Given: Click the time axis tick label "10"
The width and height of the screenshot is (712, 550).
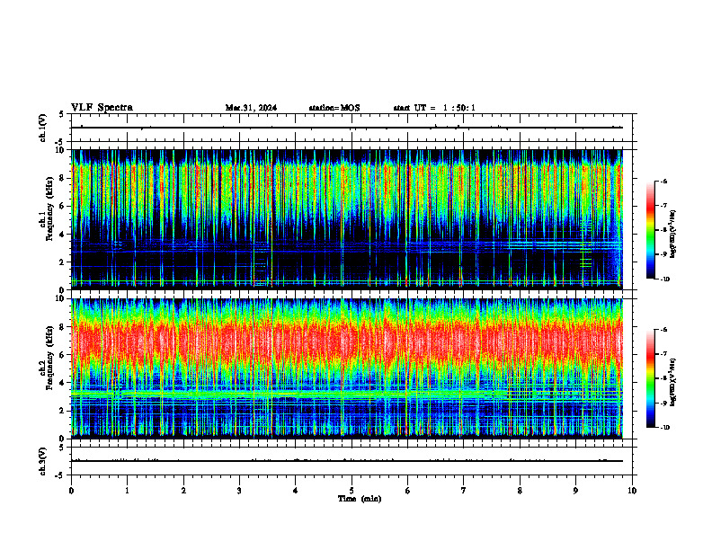Looking at the screenshot, I should pos(632,491).
